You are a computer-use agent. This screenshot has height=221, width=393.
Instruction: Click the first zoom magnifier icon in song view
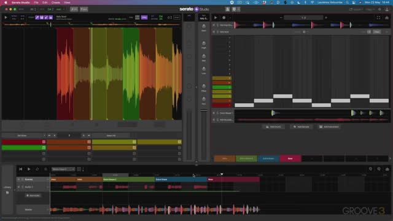370,169
